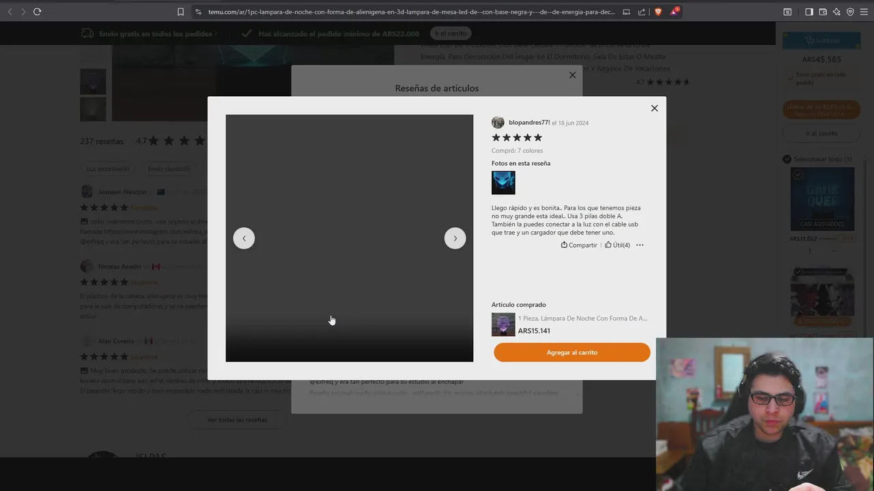Toggle the 'Seleccionar todo (3)' checkbox

(x=787, y=159)
